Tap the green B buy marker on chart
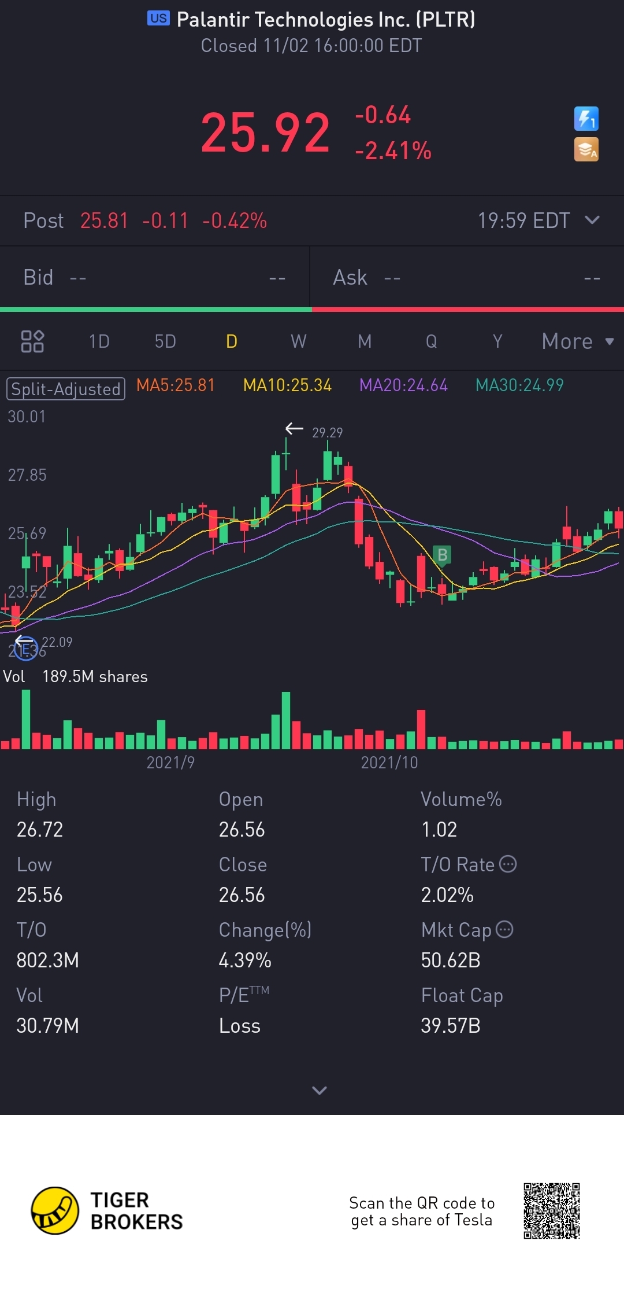The width and height of the screenshot is (624, 1307). coord(443,555)
